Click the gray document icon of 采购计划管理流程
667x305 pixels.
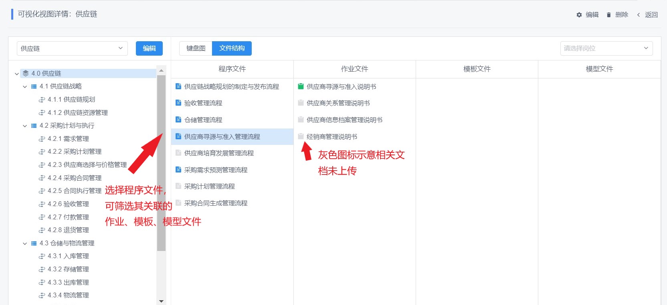pyautogui.click(x=178, y=186)
